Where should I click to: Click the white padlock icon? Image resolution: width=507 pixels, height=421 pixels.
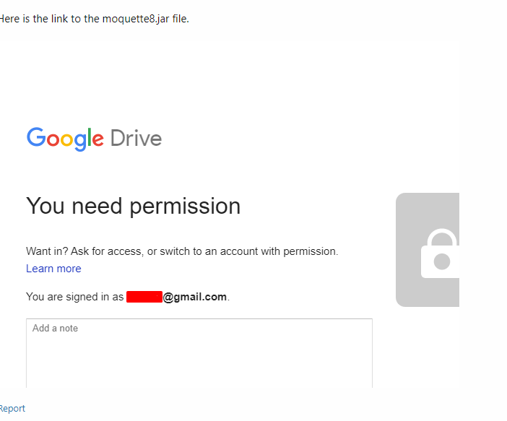point(439,253)
